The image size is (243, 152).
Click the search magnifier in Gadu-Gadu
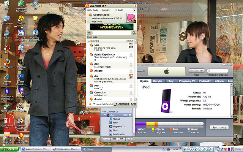coord(134,33)
